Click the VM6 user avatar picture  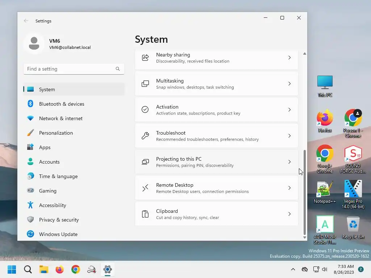point(34,43)
